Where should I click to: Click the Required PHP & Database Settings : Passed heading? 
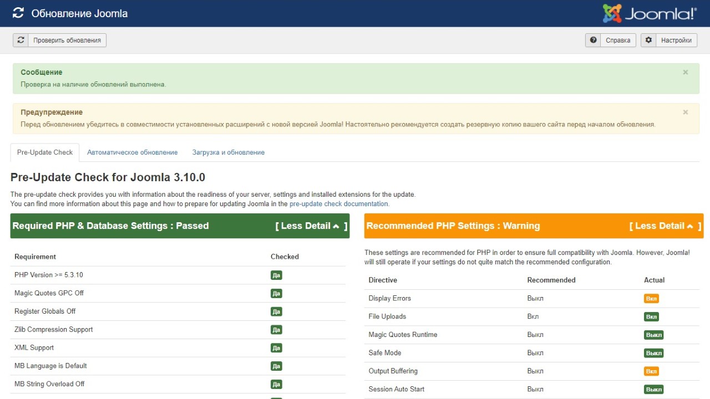(x=110, y=226)
